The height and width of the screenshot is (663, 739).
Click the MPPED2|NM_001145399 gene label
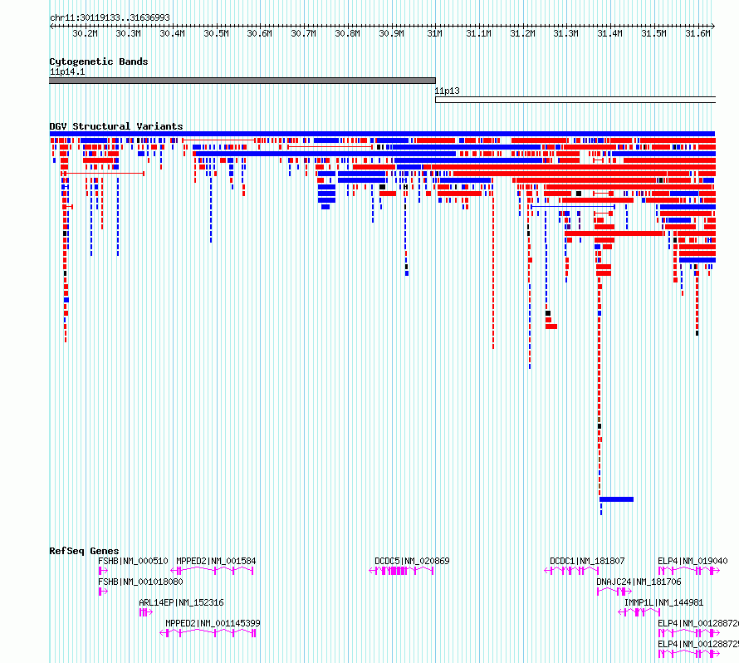click(x=213, y=623)
